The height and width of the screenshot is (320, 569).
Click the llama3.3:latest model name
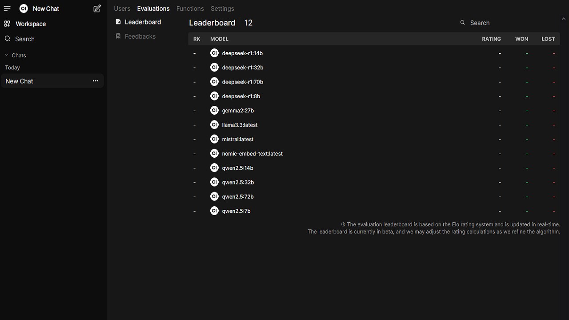coord(240,125)
